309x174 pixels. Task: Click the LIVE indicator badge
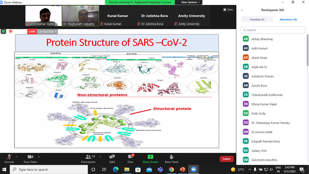(x=32, y=32)
